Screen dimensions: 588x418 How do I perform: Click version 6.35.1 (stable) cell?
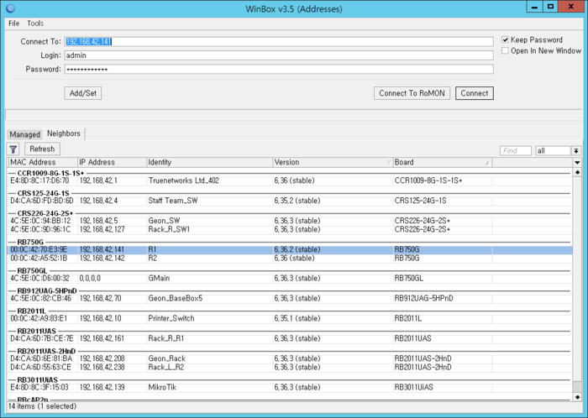click(297, 318)
